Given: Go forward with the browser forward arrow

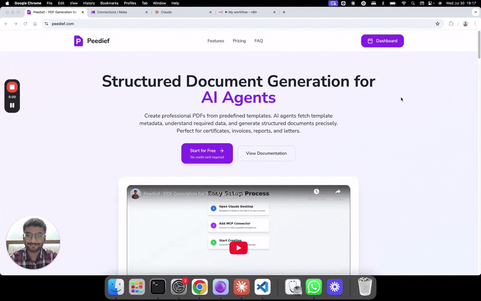Looking at the screenshot, I should pyautogui.click(x=16, y=24).
